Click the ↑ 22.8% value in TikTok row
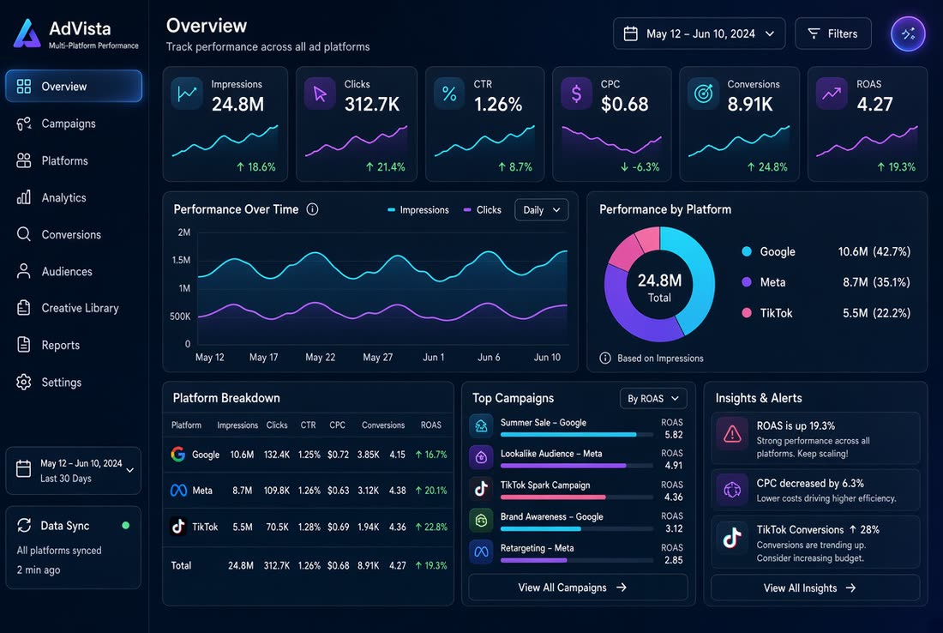The width and height of the screenshot is (943, 633). 431,527
